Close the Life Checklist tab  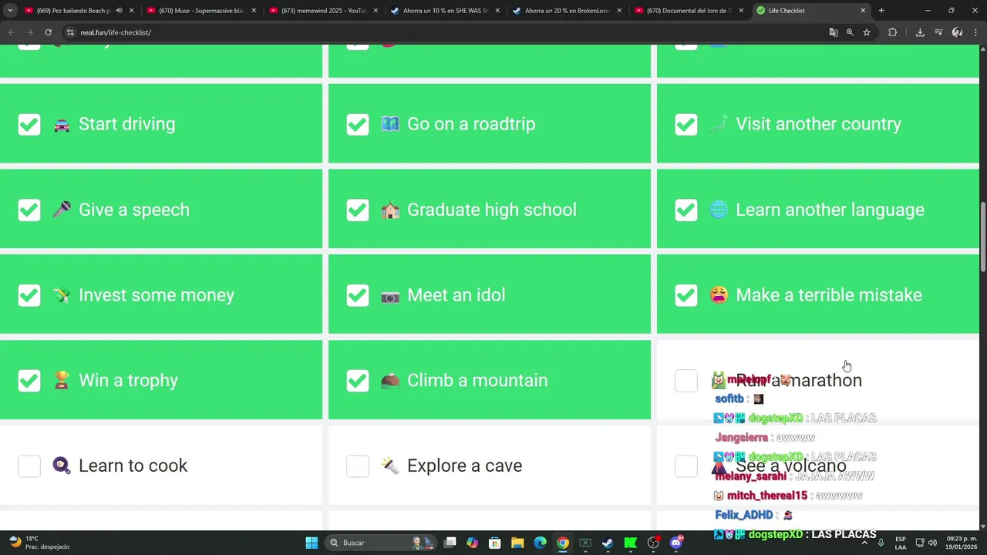[x=863, y=11]
